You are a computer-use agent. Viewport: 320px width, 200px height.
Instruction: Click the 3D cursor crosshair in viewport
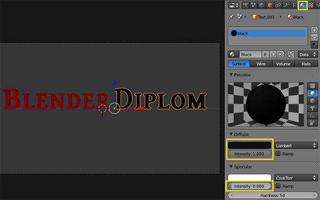(x=102, y=108)
